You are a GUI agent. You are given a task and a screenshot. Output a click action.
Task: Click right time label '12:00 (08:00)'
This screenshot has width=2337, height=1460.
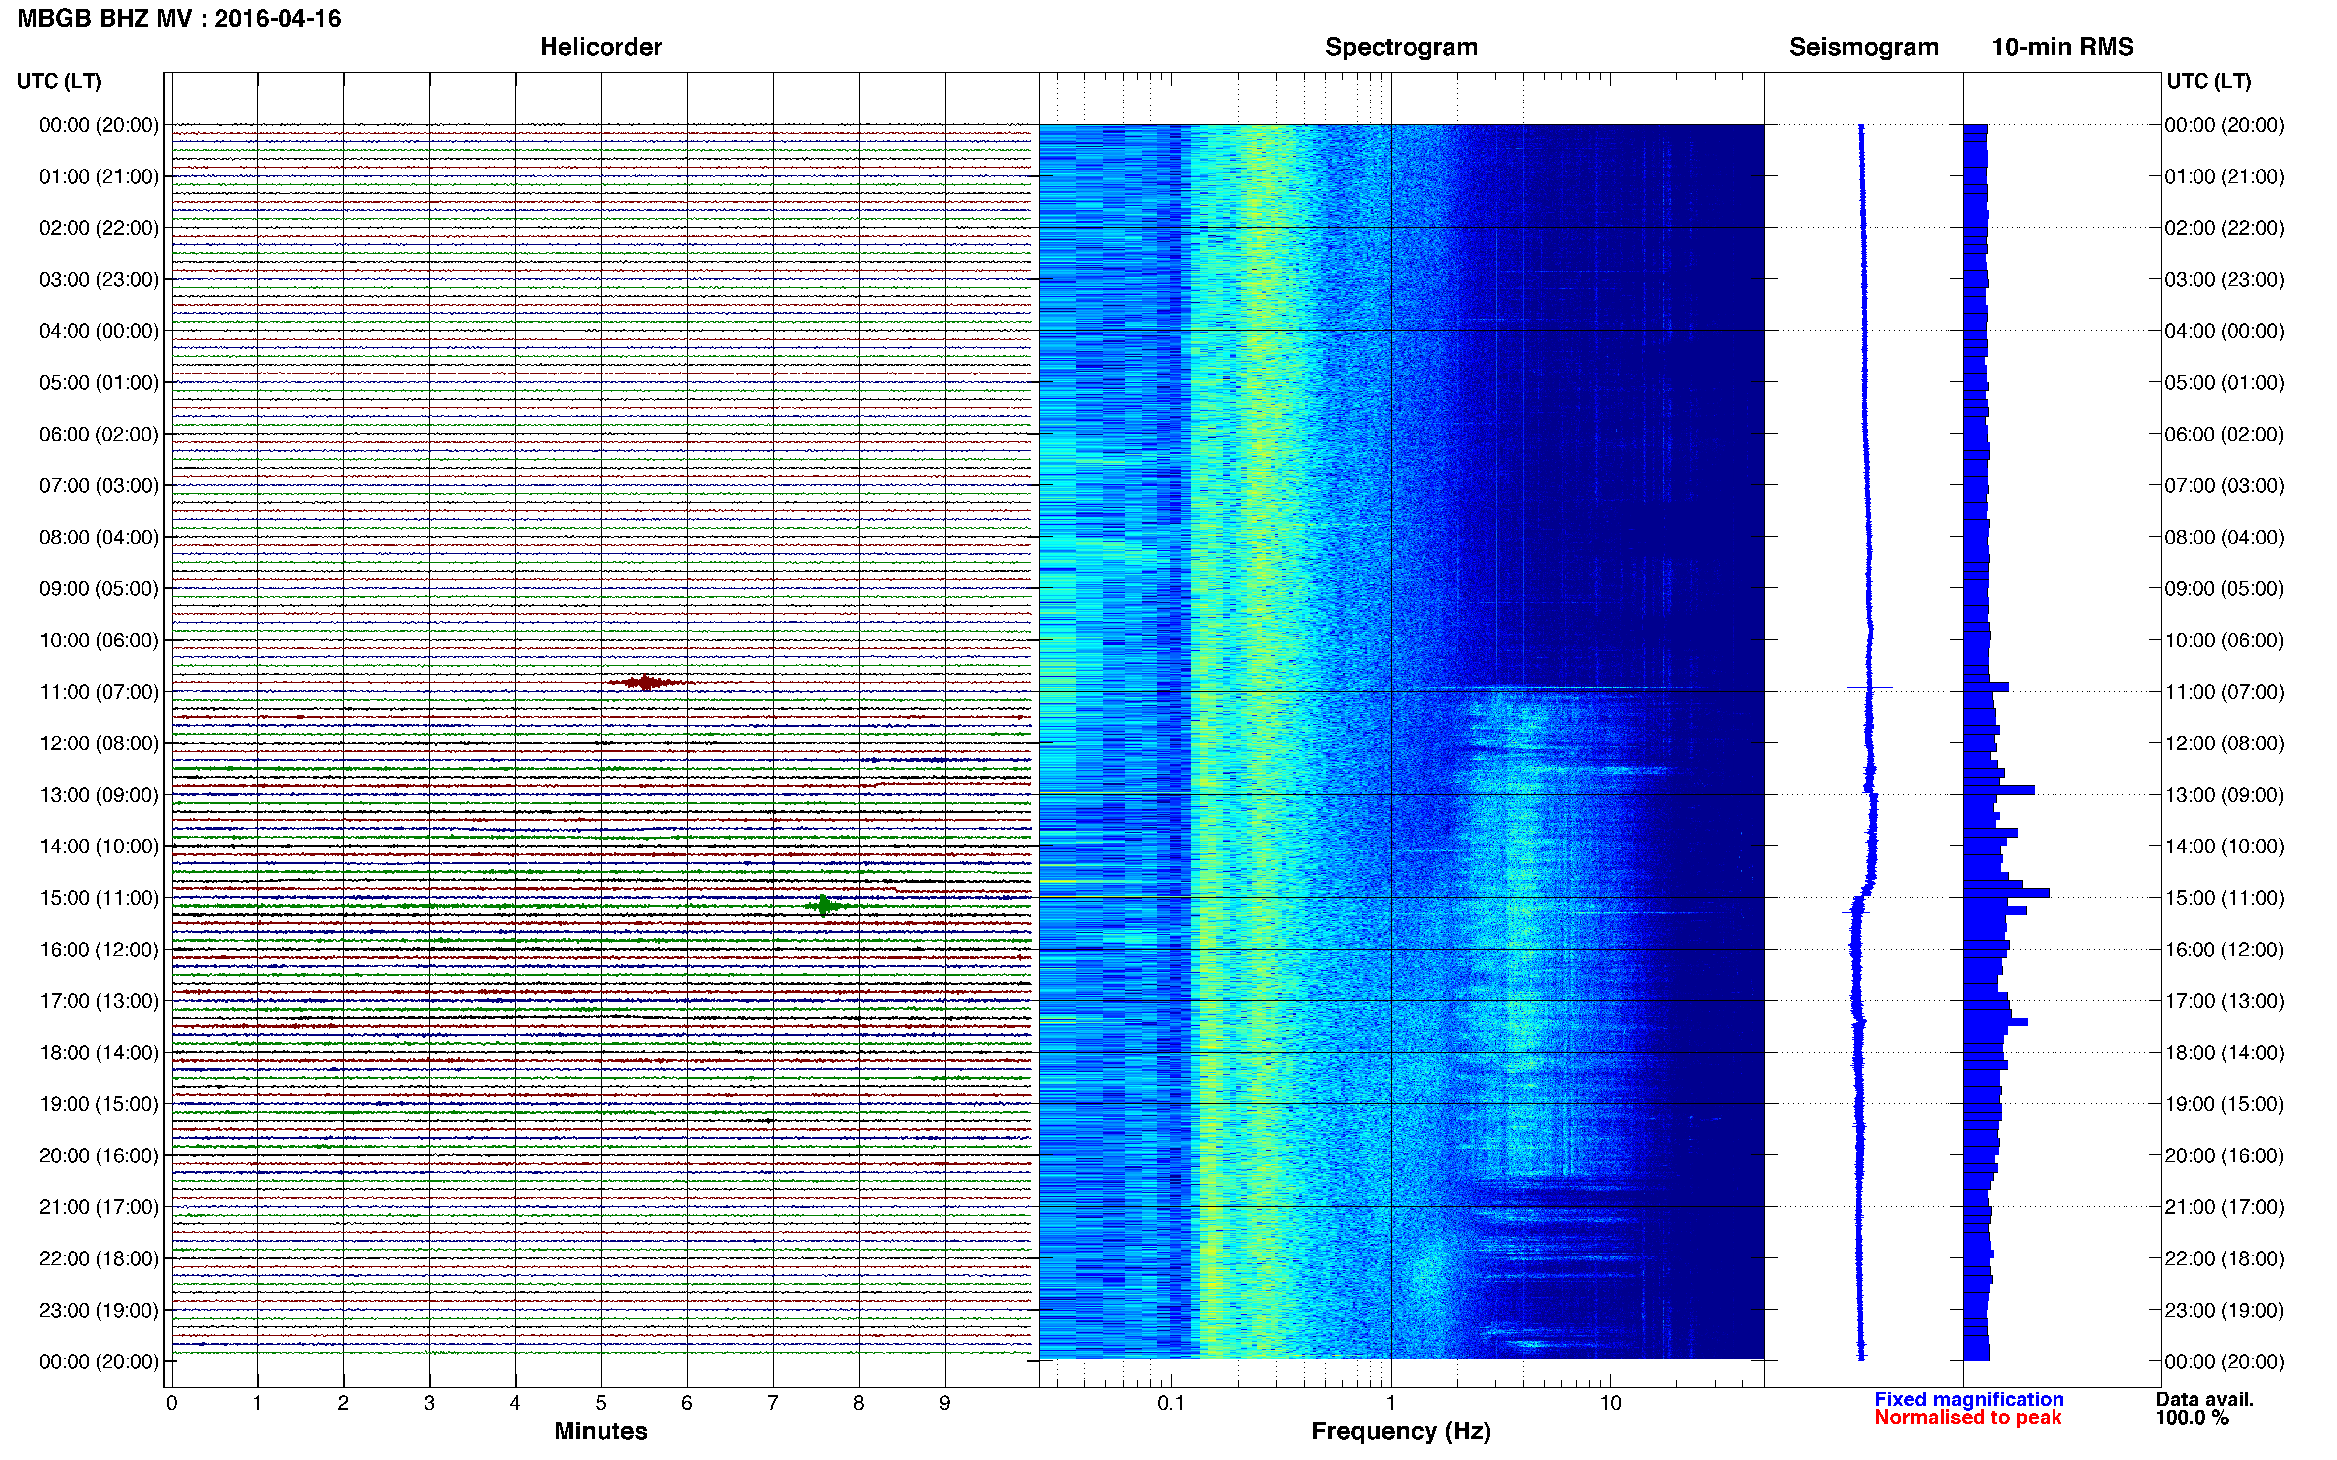2224,744
